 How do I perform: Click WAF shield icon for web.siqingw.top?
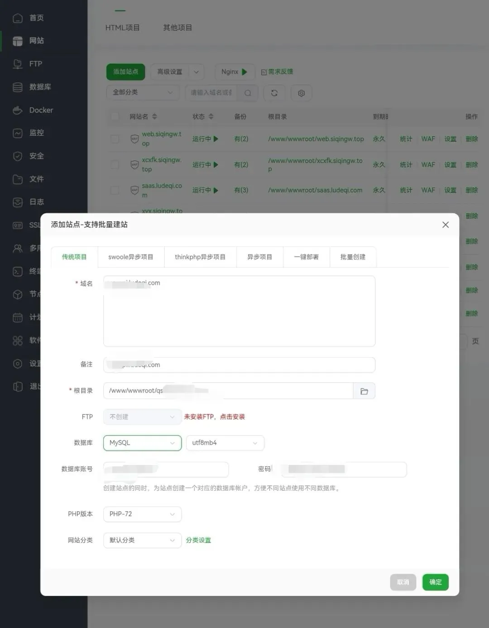(134, 139)
